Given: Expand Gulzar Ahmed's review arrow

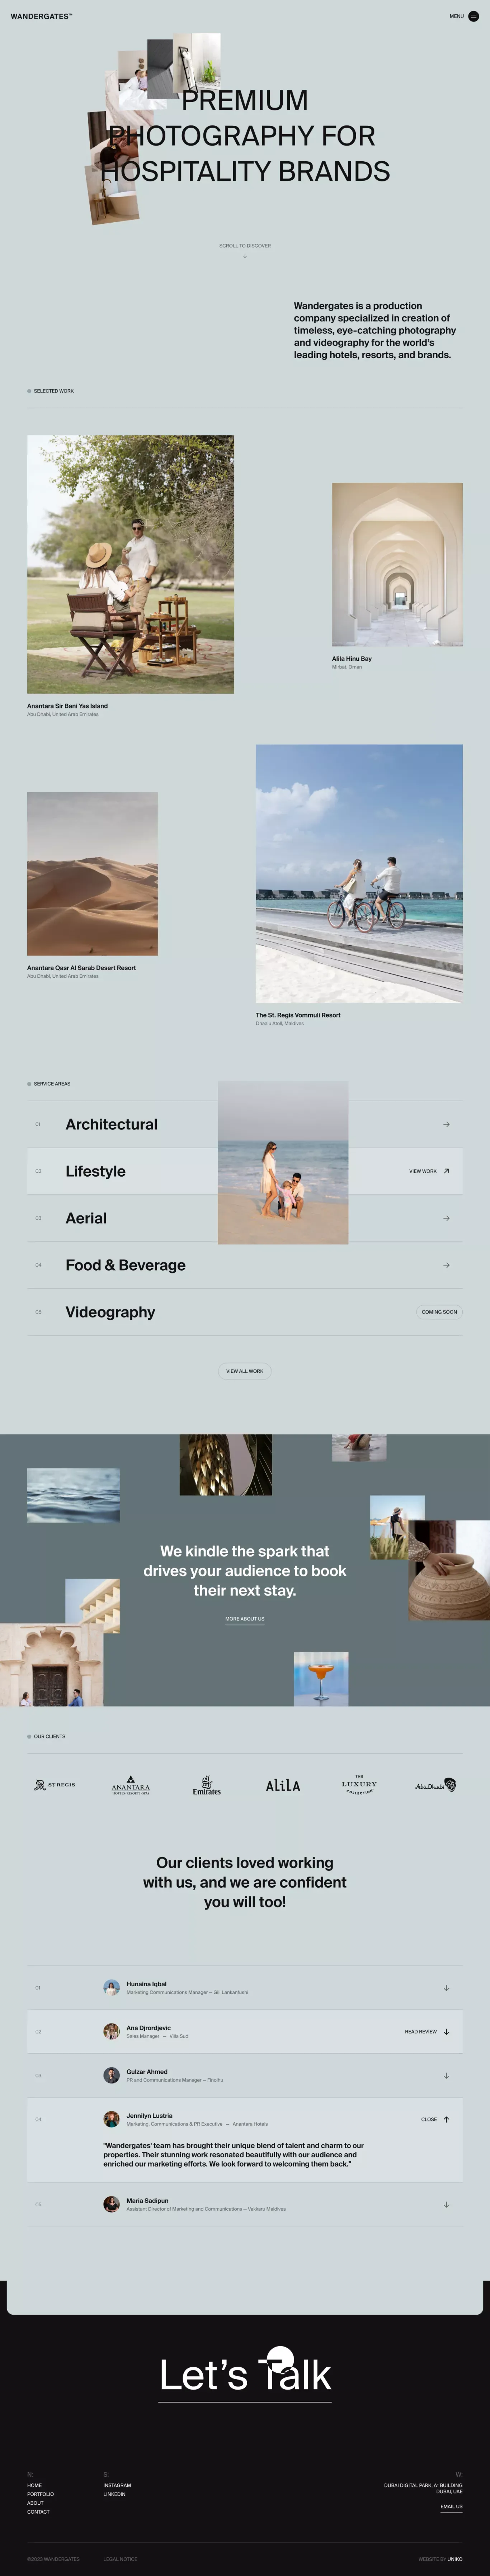Looking at the screenshot, I should click(446, 2076).
